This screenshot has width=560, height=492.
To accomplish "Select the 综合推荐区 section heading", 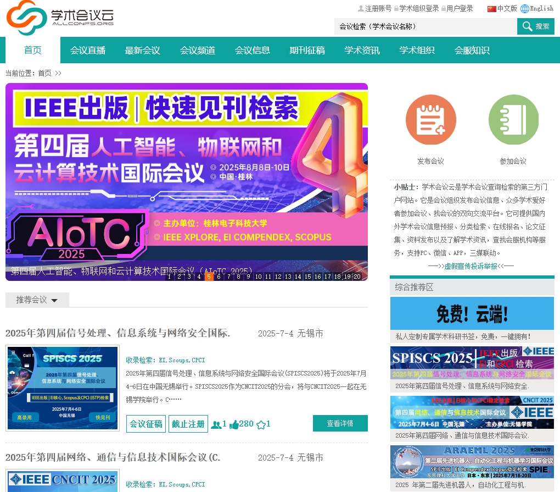I will (x=415, y=287).
